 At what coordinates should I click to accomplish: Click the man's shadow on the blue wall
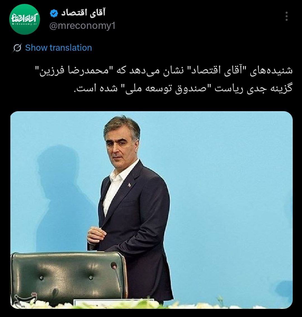point(61,198)
